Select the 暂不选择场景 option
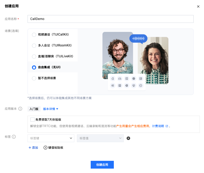This screenshot has height=173, width=204. click(x=34, y=78)
